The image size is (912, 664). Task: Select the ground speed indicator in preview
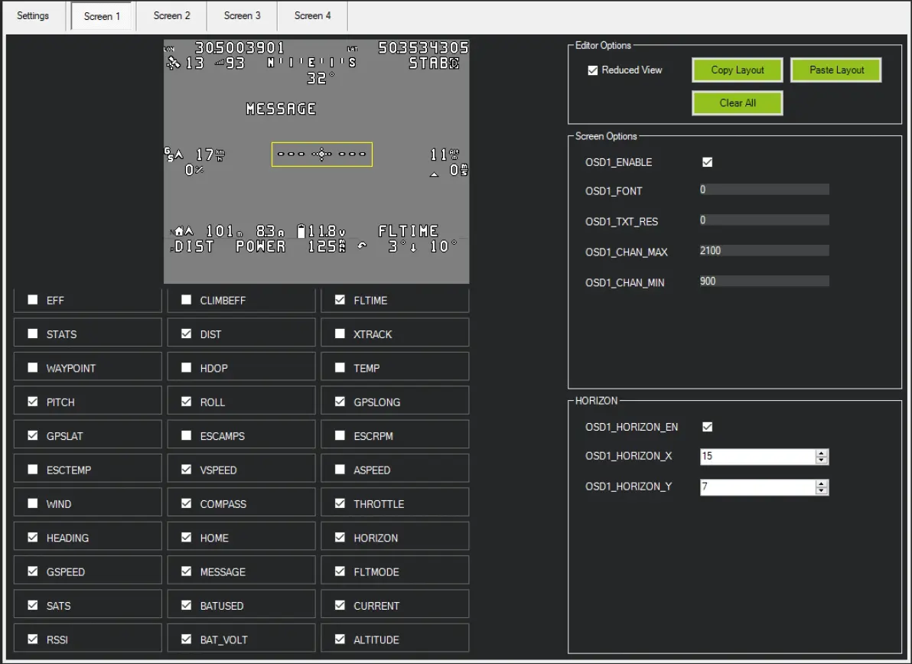(x=195, y=155)
